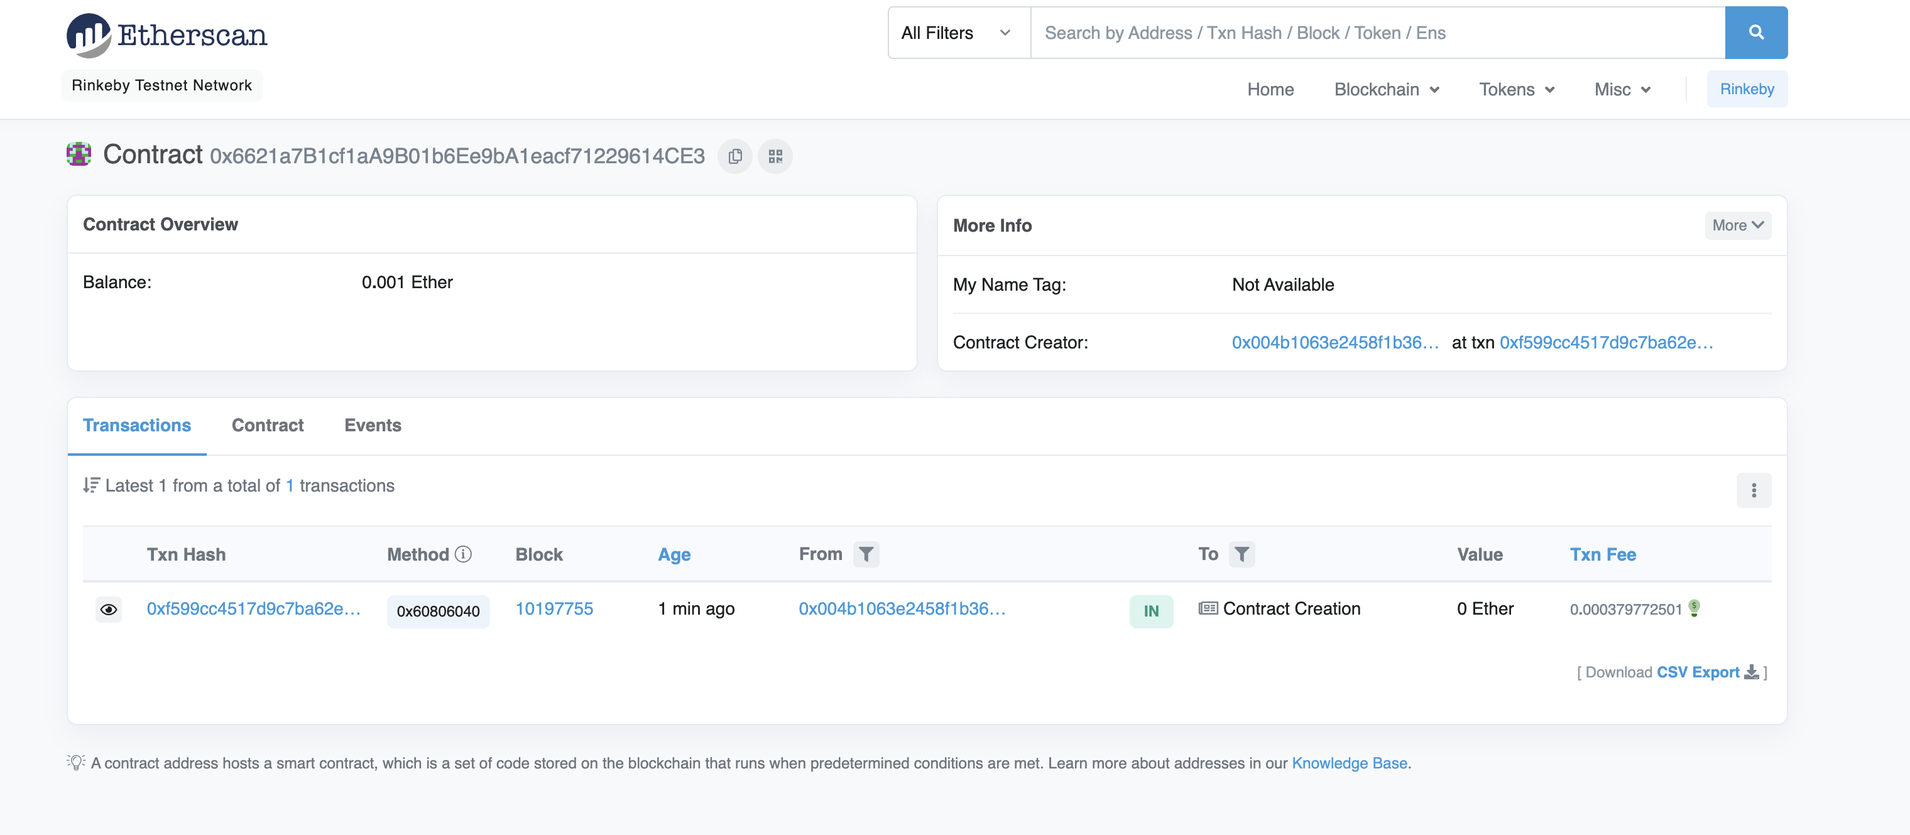
Task: Click the 0 Ether value cell
Action: (1485, 608)
